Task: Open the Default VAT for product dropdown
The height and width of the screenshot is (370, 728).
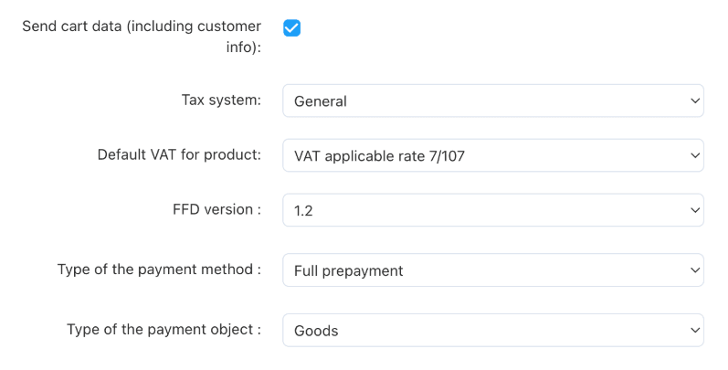Action: (x=492, y=155)
